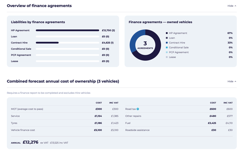Image resolution: width=249 pixels, height=159 pixels.
Task: Click the 33% Contract Hire percentage
Action: tap(230, 43)
